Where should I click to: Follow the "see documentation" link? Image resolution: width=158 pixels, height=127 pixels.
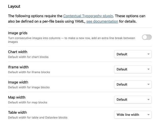[x=102, y=21]
